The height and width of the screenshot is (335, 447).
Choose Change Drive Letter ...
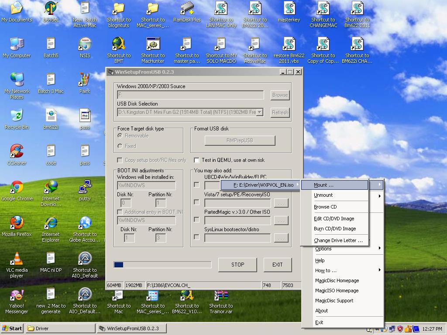[335, 240]
